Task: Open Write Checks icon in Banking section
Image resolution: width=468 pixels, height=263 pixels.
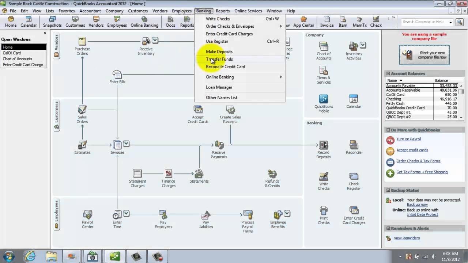Action: [x=324, y=176]
